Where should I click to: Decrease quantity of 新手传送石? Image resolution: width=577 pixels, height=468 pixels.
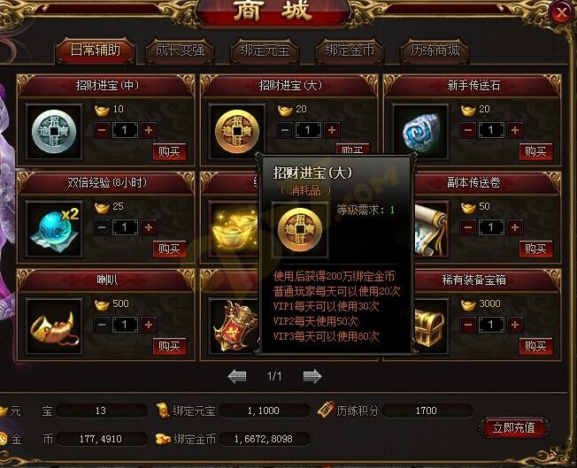[468, 130]
